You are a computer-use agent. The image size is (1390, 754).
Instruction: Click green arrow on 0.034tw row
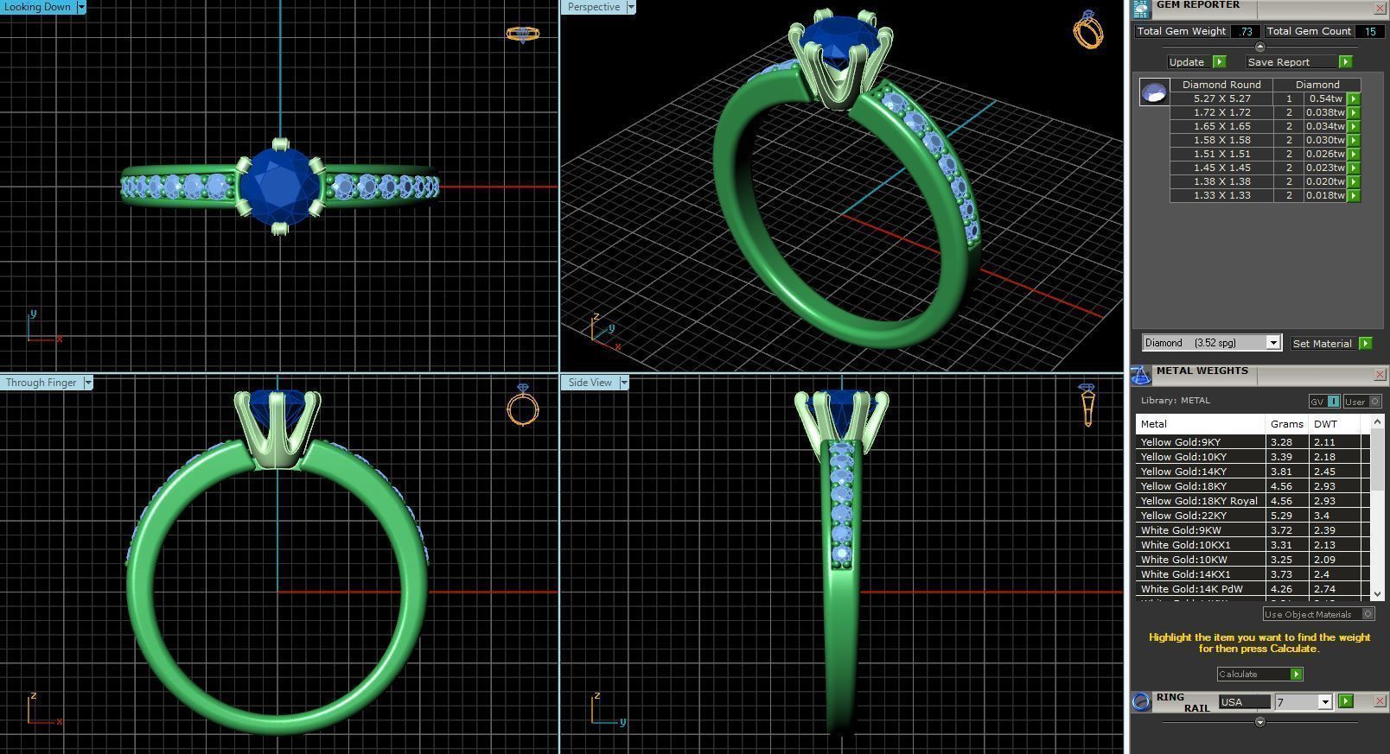point(1354,126)
